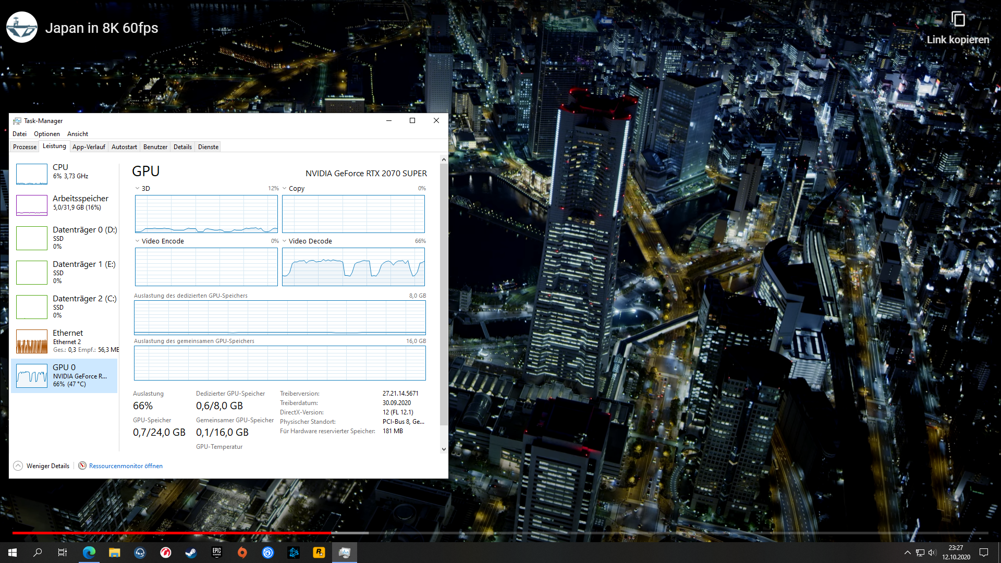Open the Rockstar Games Launcher from the taskbar
1001x563 pixels.
[x=319, y=553]
